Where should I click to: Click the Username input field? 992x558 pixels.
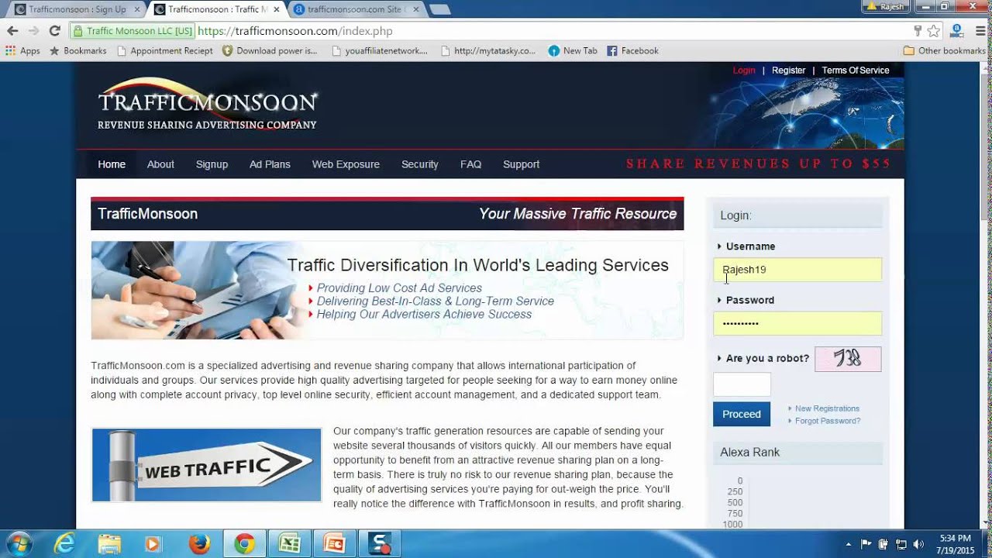click(x=797, y=270)
